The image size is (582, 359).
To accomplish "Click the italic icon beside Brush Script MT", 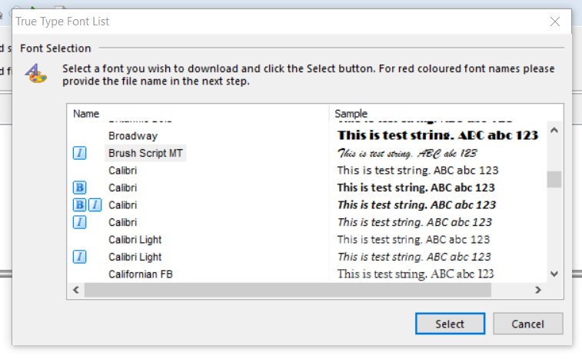I will coord(80,153).
